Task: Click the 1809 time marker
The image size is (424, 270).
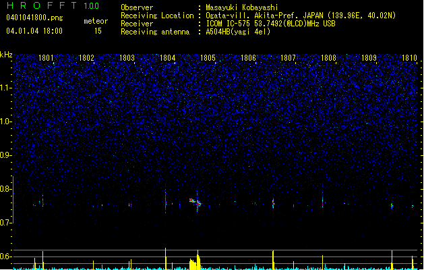Action: (x=369, y=58)
